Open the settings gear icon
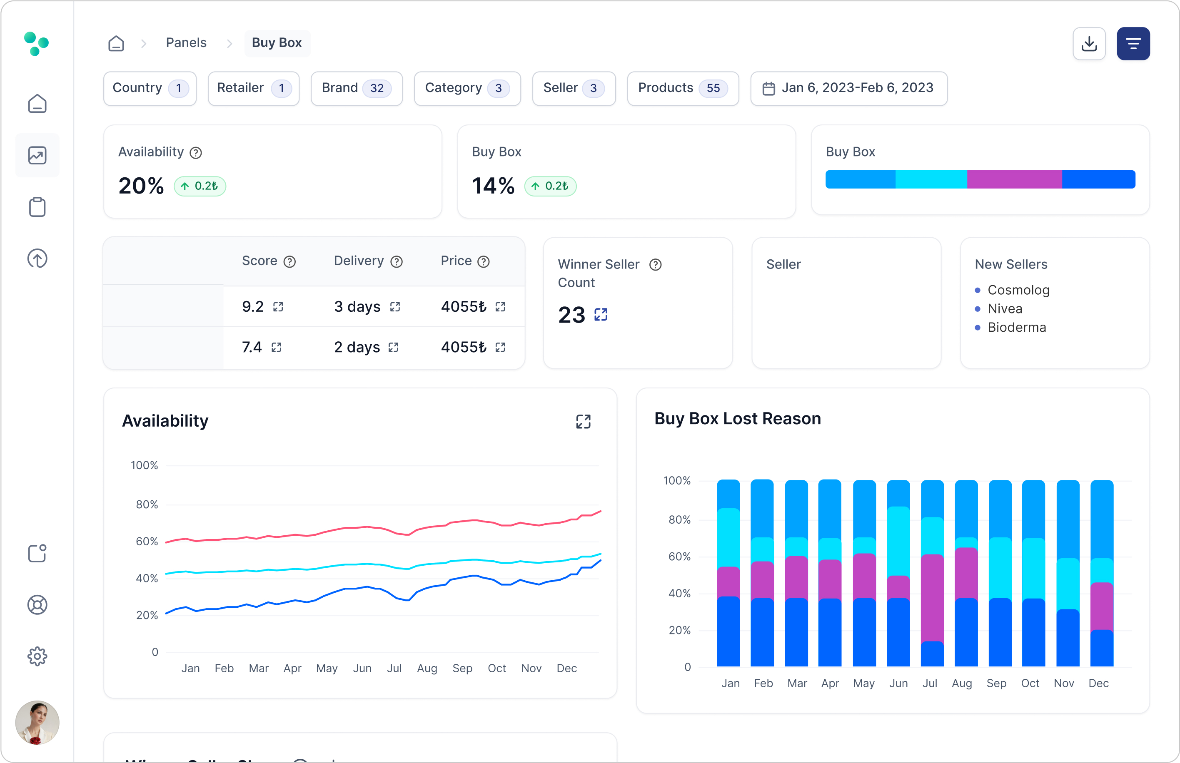1180x763 pixels. tap(37, 656)
